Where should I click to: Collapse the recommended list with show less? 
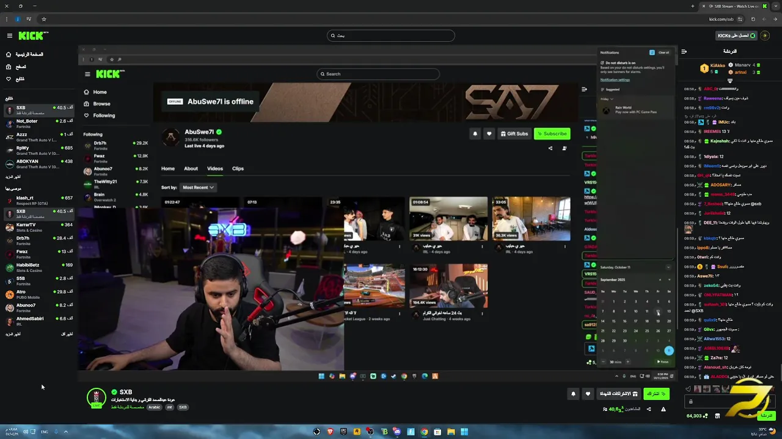coord(67,334)
